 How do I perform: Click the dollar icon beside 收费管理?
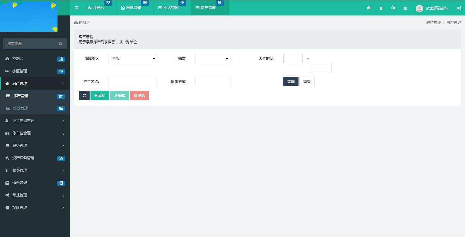coord(7,170)
